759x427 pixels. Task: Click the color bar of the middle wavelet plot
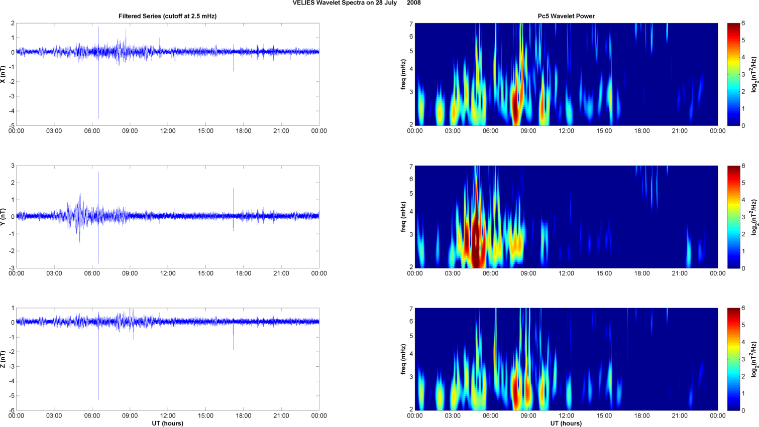pos(733,217)
